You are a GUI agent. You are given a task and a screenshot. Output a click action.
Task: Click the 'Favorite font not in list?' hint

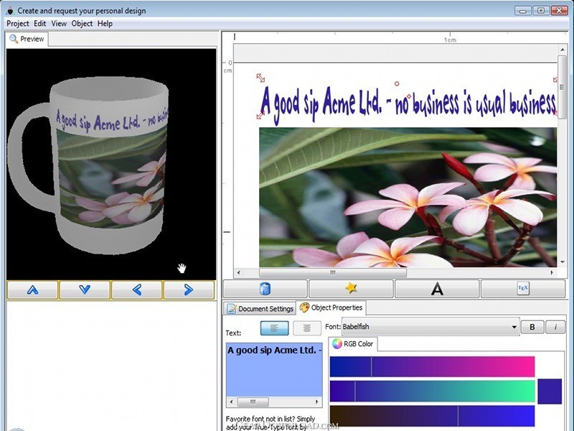(270, 422)
